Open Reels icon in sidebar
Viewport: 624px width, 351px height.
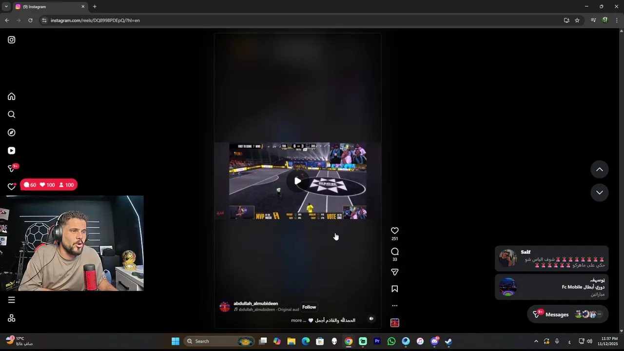point(12,151)
